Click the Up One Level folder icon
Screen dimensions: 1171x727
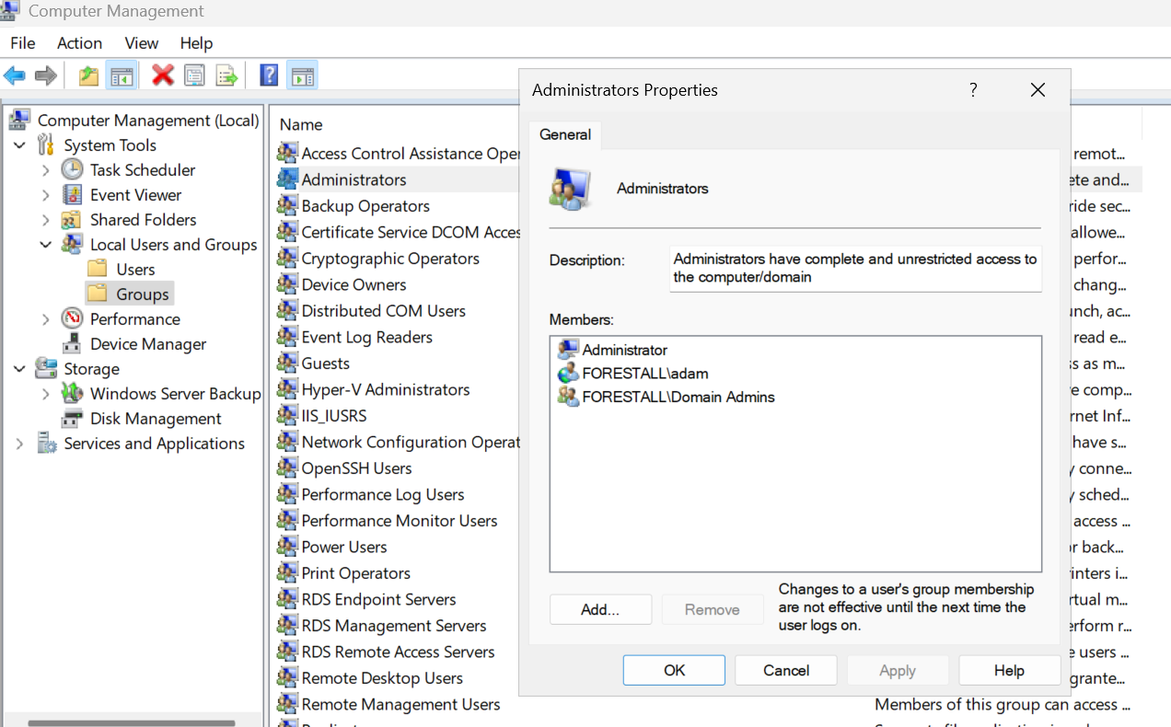point(88,75)
